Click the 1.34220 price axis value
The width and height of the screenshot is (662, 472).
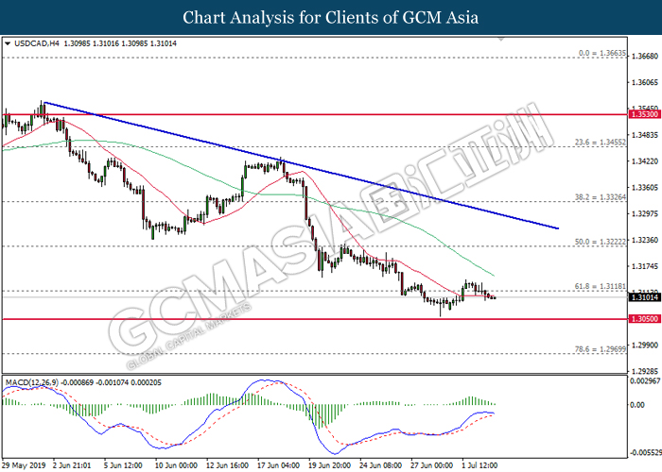(645, 161)
